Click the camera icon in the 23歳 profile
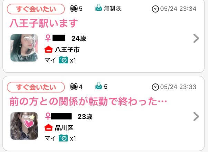The image size is (208, 152). [x=63, y=138]
